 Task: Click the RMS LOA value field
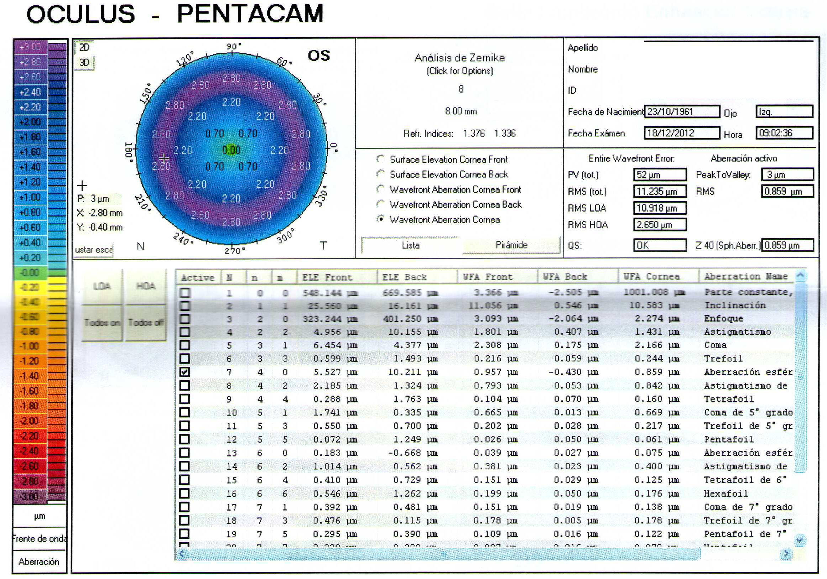(660, 208)
